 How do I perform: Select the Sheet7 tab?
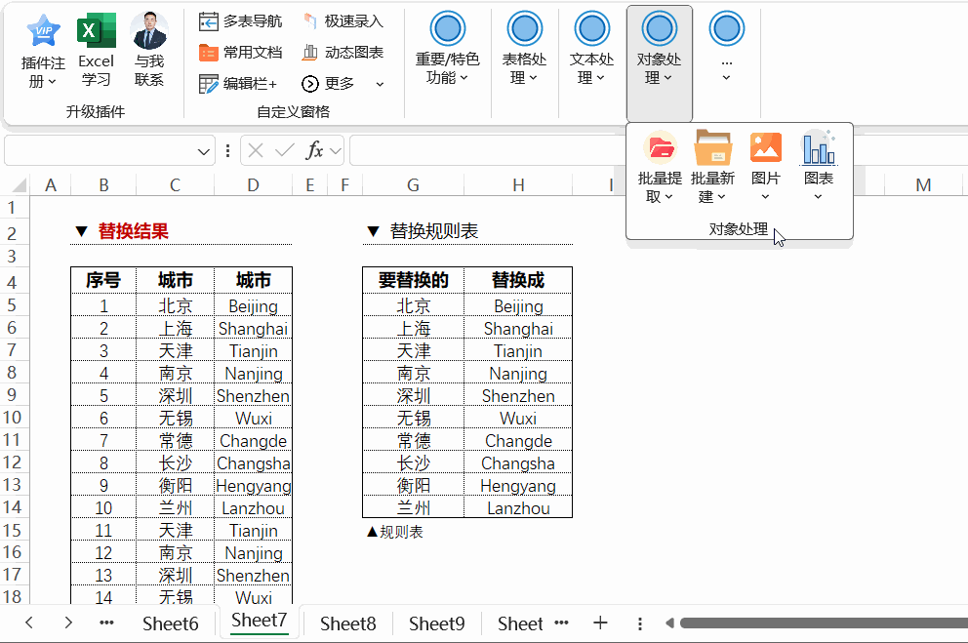coord(260,621)
